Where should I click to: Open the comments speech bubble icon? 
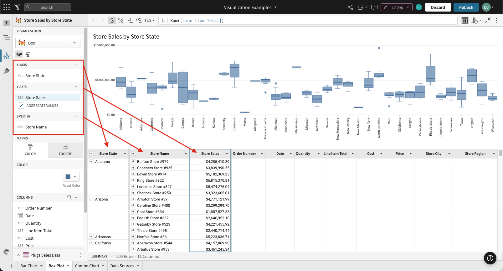pyautogui.click(x=374, y=7)
